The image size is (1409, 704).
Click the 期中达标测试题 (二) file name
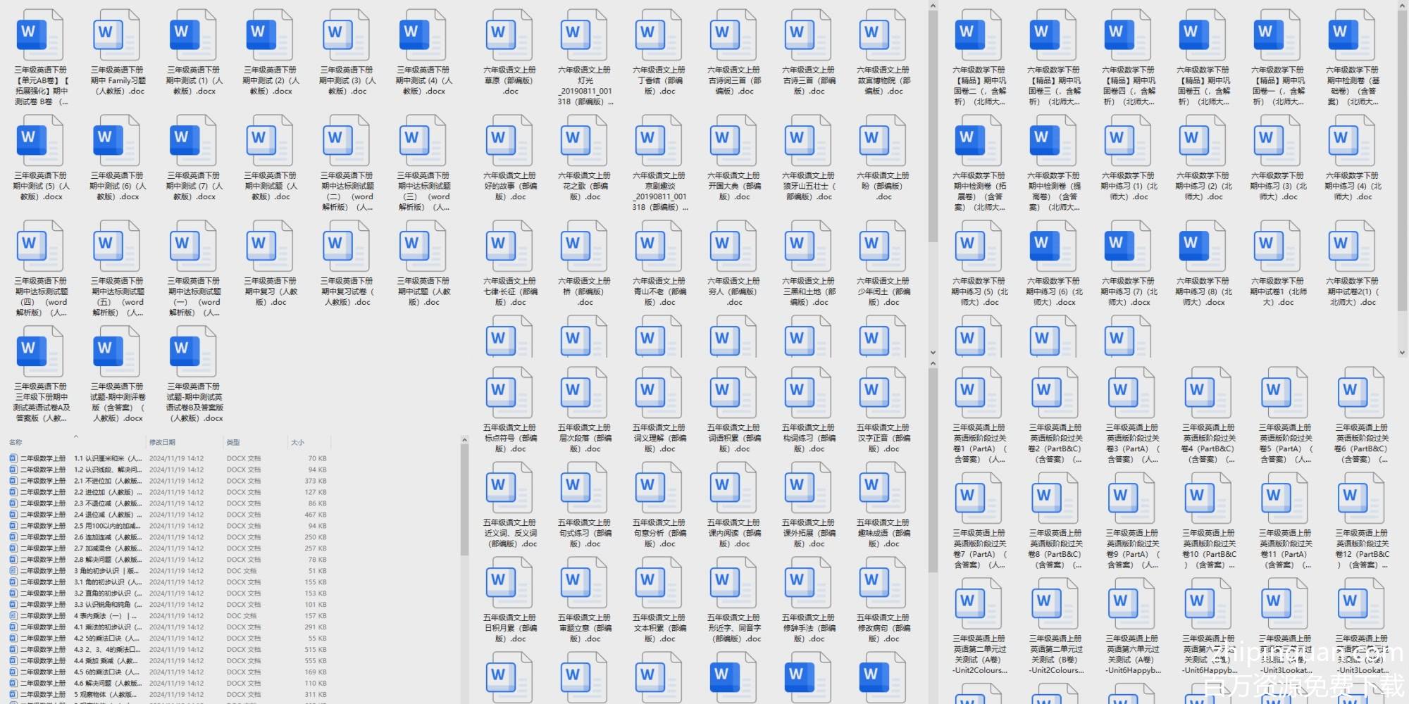click(x=347, y=191)
